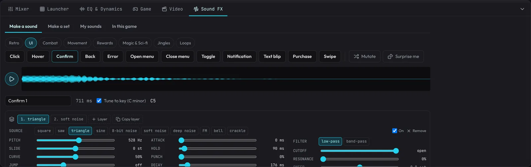
Task: Select the Magic & Sci-fi category chip
Action: tap(135, 43)
